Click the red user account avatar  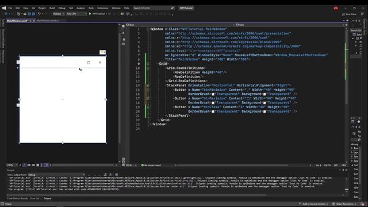336,8
